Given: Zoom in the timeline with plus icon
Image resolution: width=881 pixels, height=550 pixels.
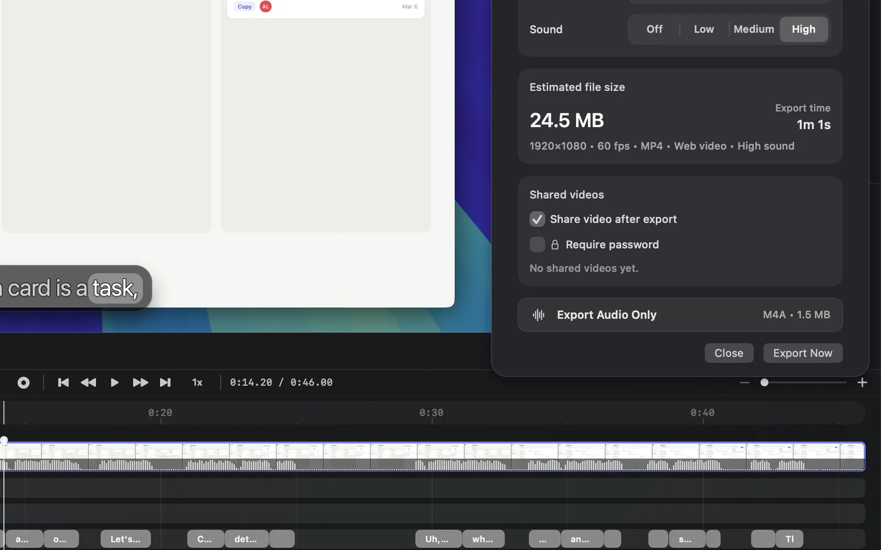Looking at the screenshot, I should pyautogui.click(x=862, y=383).
